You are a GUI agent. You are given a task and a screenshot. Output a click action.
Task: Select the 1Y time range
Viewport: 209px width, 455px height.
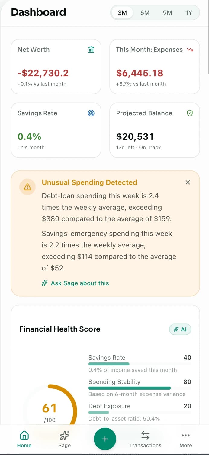(189, 13)
